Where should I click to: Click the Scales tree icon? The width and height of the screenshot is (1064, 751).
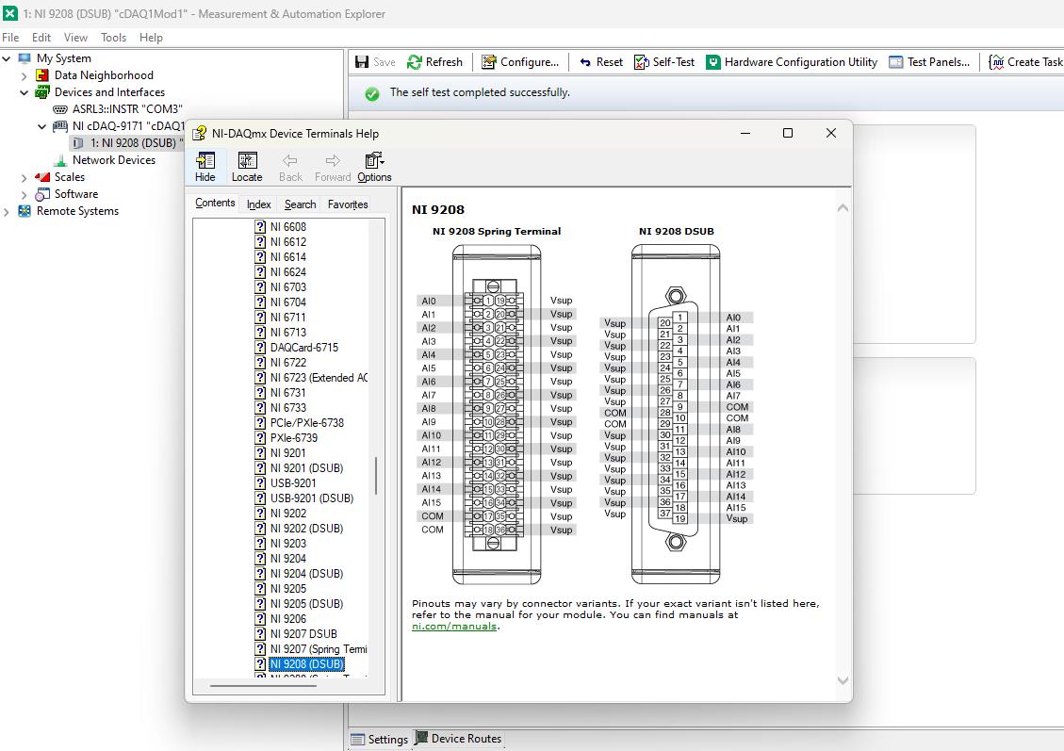click(42, 177)
